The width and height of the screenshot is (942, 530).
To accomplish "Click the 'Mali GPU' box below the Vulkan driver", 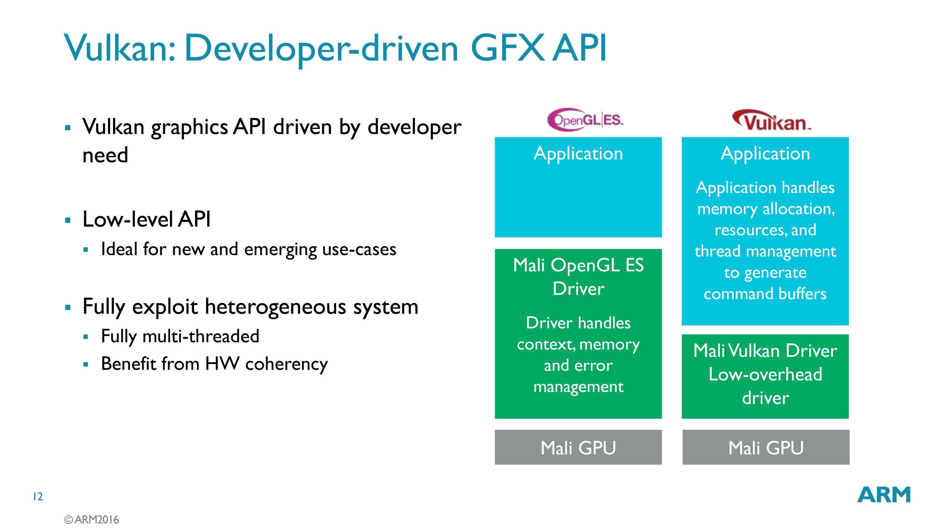I will click(766, 447).
